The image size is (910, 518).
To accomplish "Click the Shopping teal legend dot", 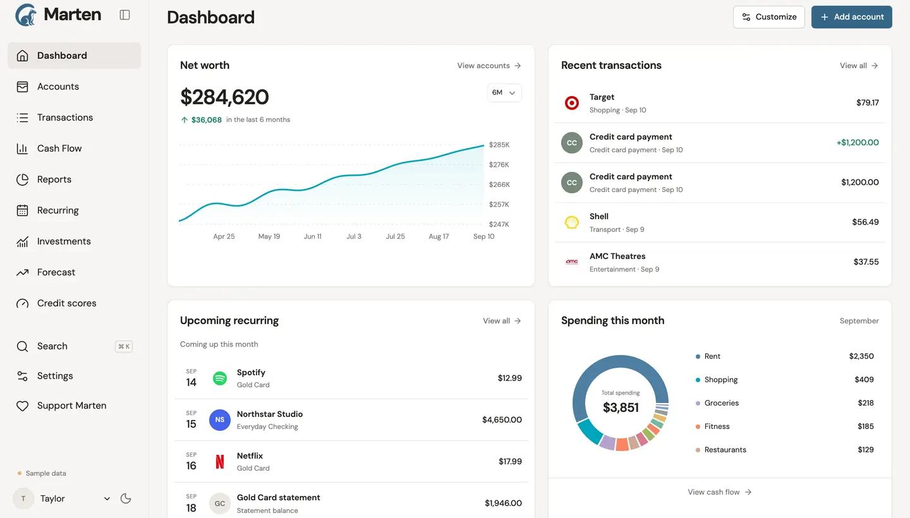I will 698,380.
